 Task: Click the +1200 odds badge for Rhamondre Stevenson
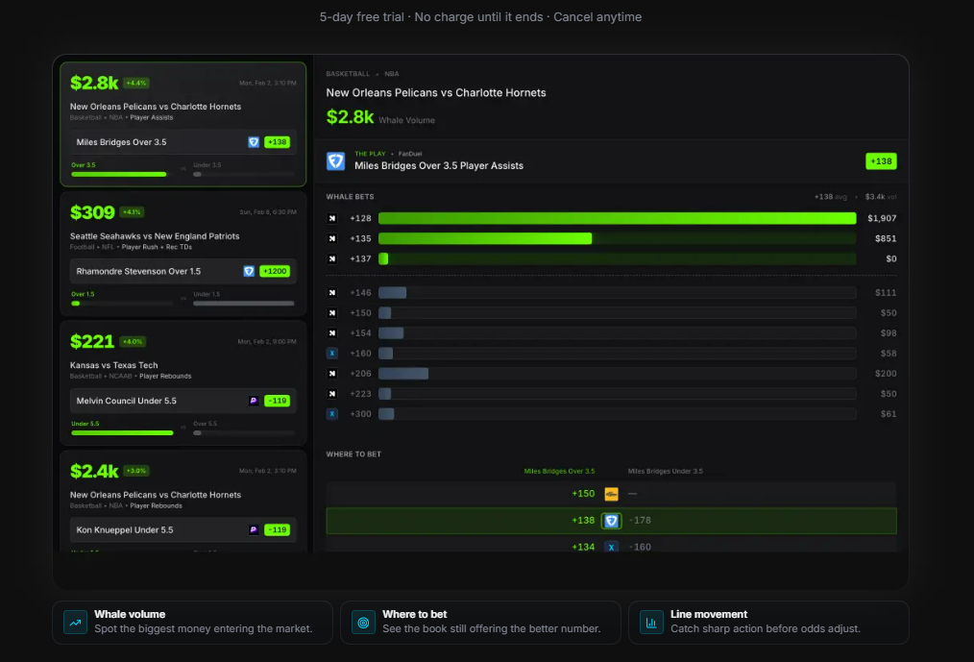click(x=275, y=272)
